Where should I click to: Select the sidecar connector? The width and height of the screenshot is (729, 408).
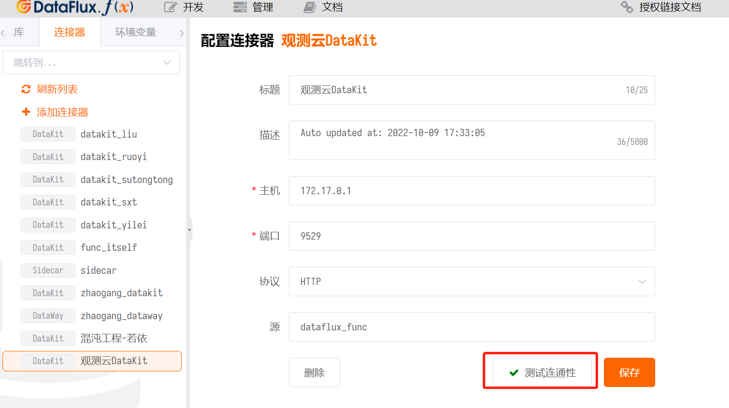pos(92,270)
